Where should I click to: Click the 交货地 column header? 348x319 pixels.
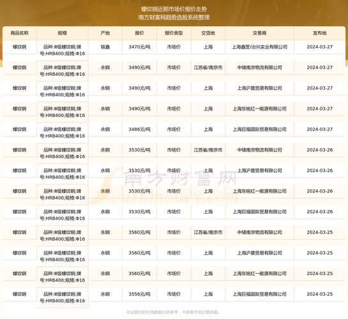pos(208,33)
